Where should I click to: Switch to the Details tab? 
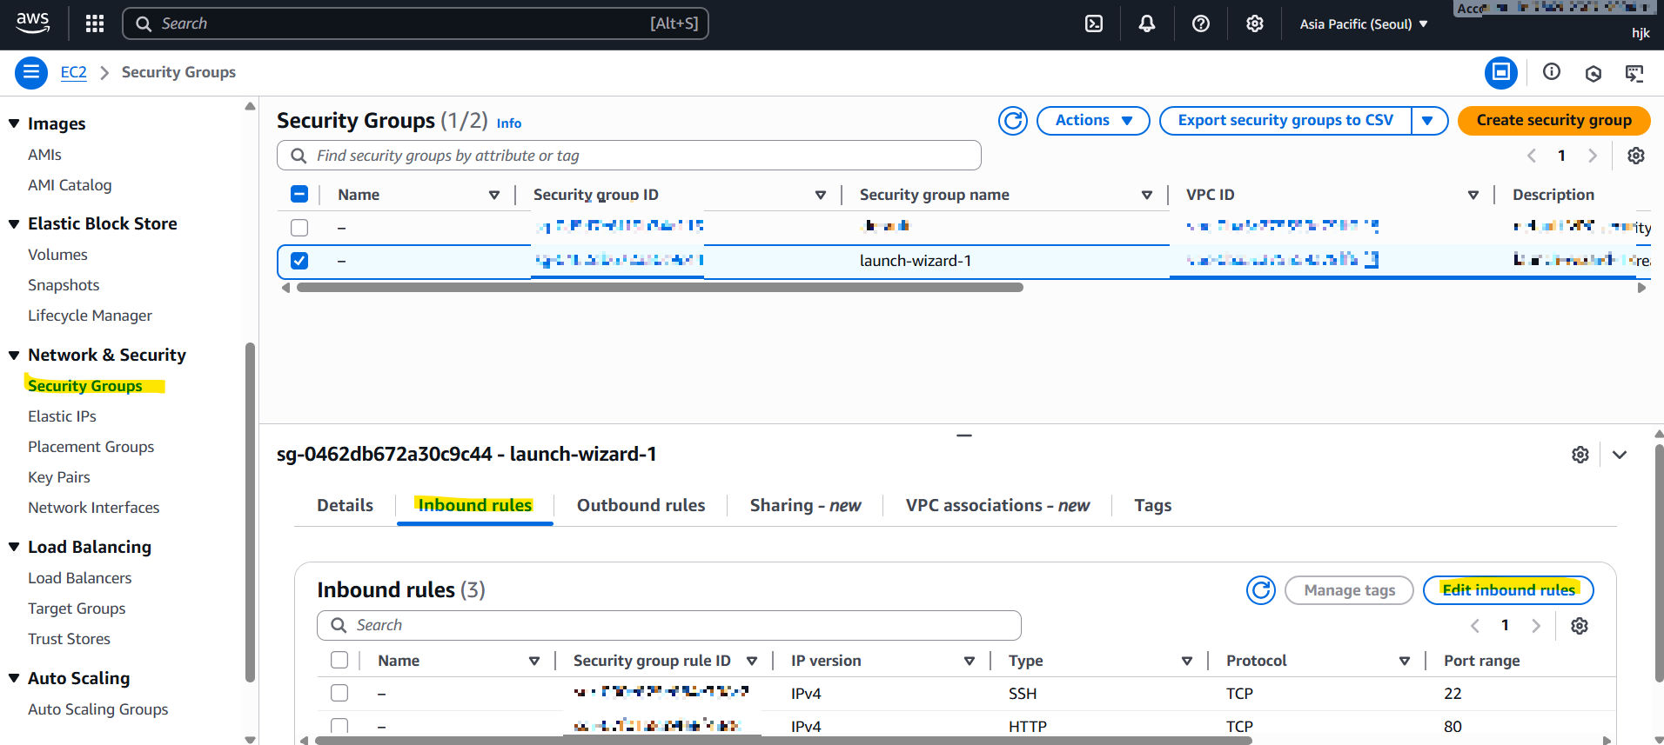pyautogui.click(x=346, y=506)
